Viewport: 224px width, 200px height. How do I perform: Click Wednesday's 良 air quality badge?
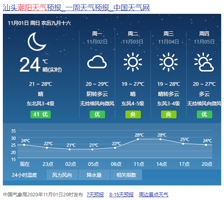point(169,115)
